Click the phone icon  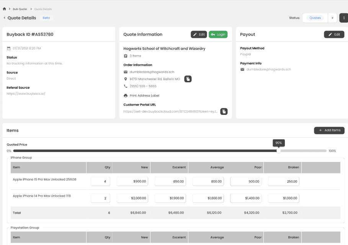point(126,86)
